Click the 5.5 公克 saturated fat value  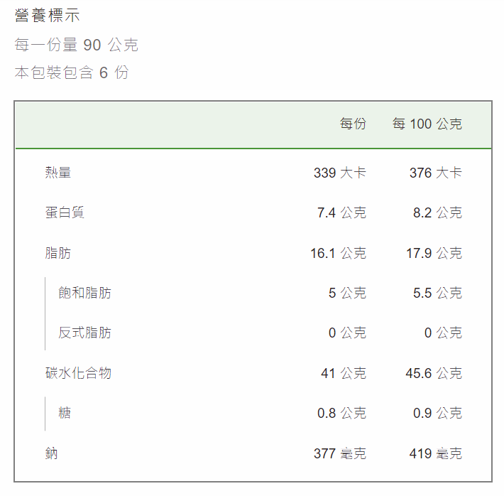click(x=437, y=293)
